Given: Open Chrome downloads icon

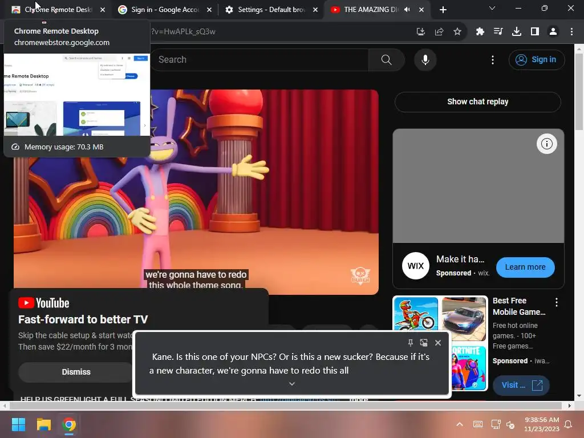Looking at the screenshot, I should pos(516,32).
